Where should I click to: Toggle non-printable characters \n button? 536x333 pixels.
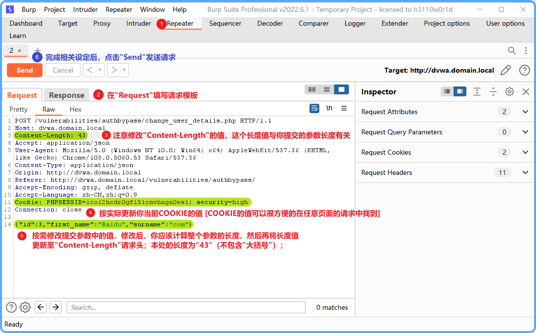click(x=329, y=108)
